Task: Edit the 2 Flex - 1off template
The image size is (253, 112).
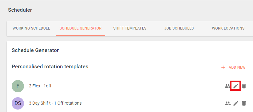Action: click(236, 86)
